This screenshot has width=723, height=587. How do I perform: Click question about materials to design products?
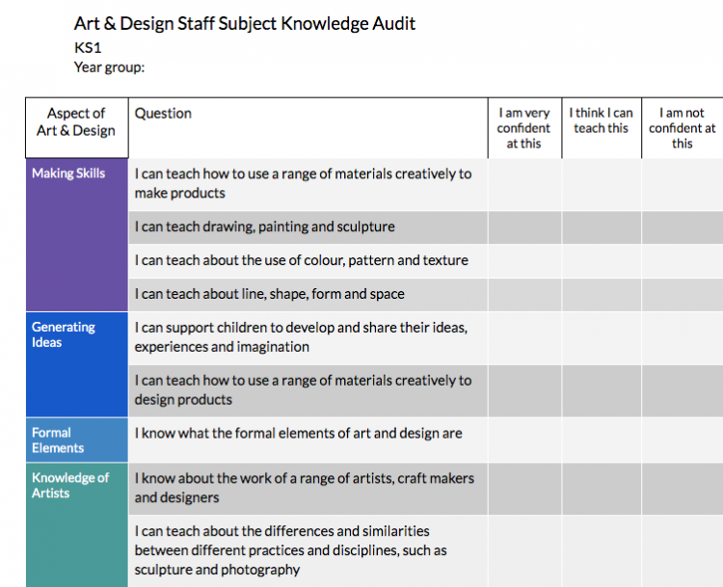pos(308,391)
